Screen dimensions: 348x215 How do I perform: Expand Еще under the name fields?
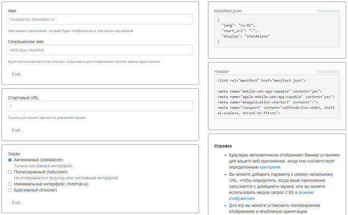pos(18,74)
